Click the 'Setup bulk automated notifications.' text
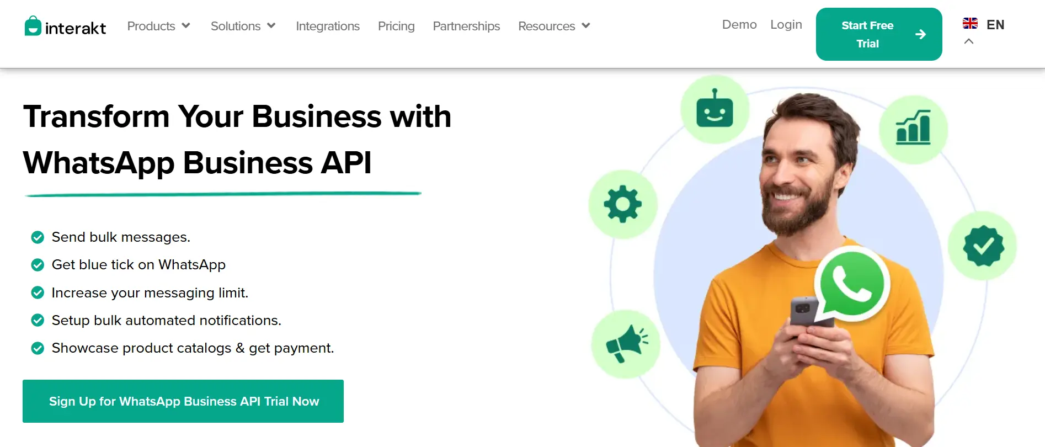 point(167,320)
